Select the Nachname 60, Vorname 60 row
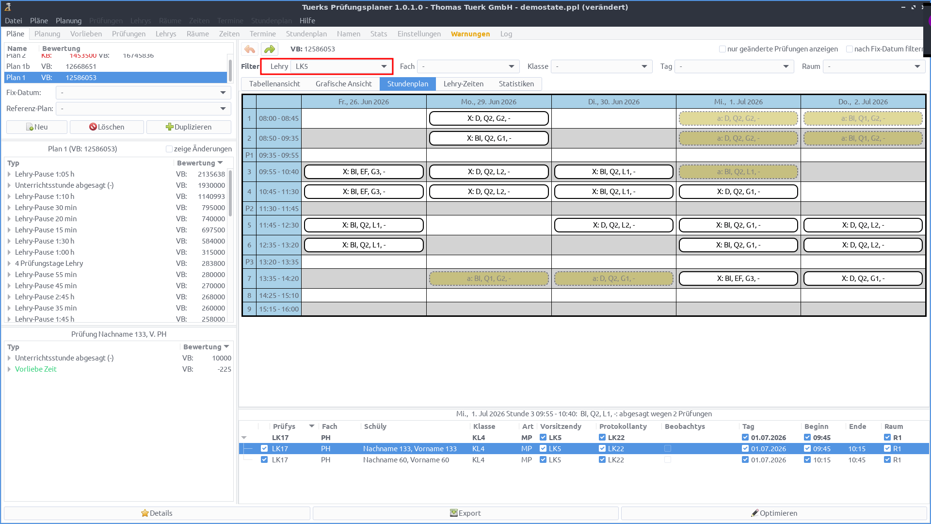Viewport: 931px width, 524px height. (584, 460)
